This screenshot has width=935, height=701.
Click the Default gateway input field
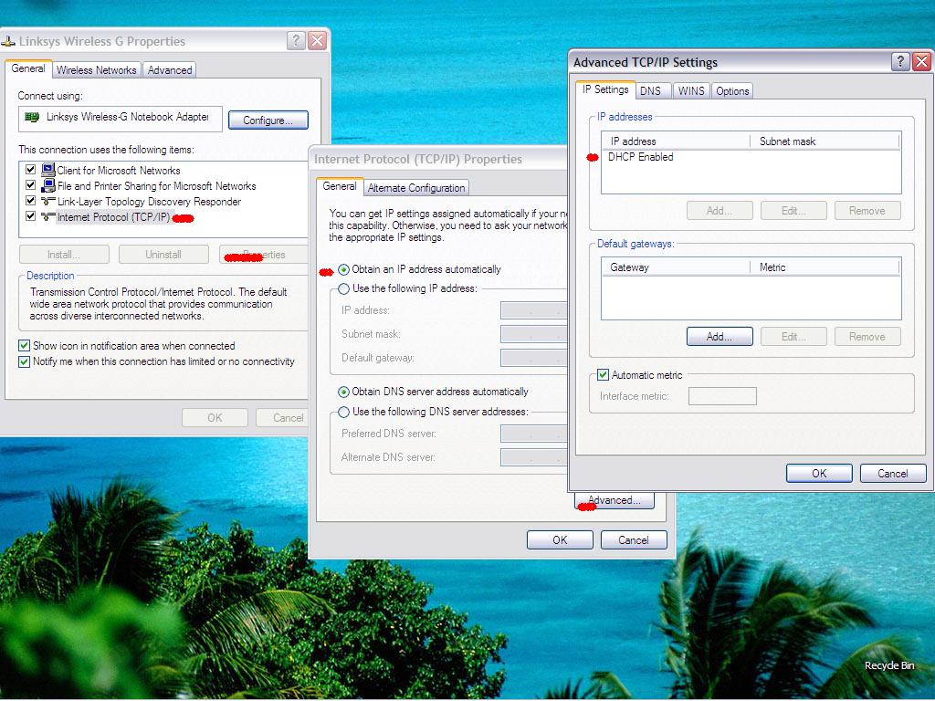pyautogui.click(x=533, y=358)
